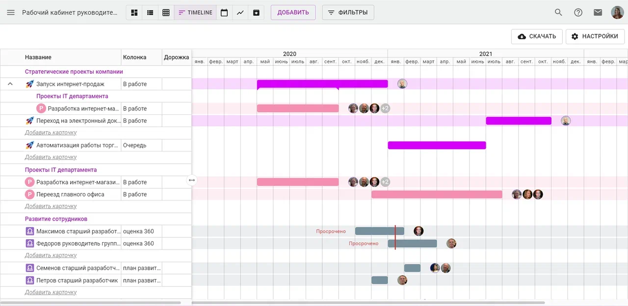Open the help question mark icon
The height and width of the screenshot is (306, 628).
(578, 12)
